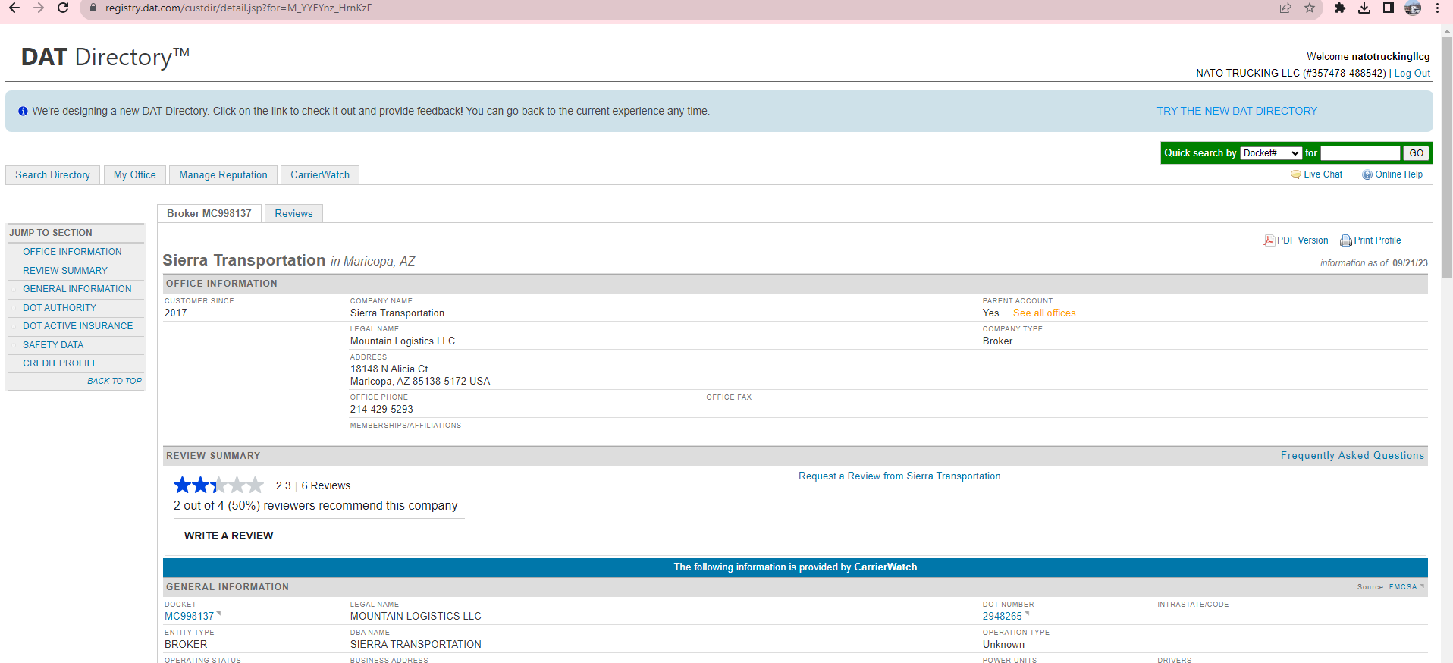
Task: Click the Online Help globe icon
Action: [x=1367, y=174]
